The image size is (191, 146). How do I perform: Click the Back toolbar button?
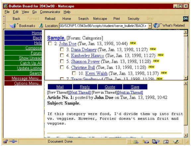[x=17, y=19]
